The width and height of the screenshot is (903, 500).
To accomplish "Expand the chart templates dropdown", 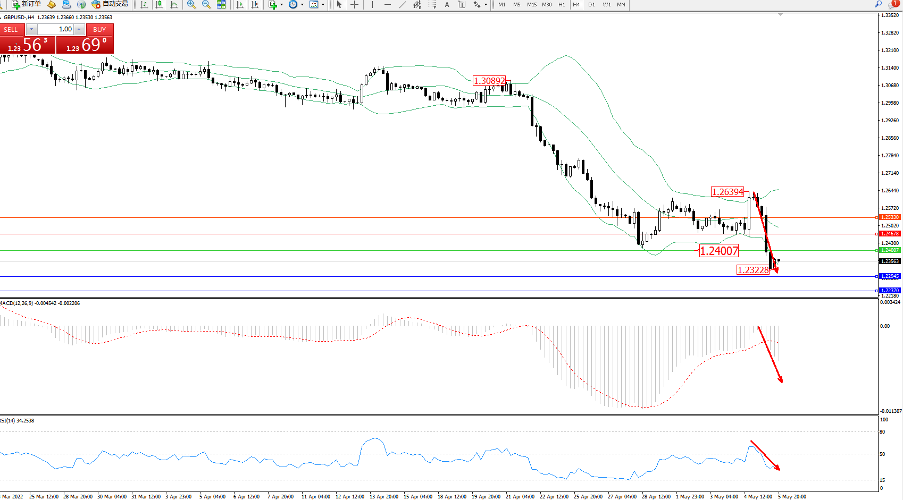I will point(323,4).
